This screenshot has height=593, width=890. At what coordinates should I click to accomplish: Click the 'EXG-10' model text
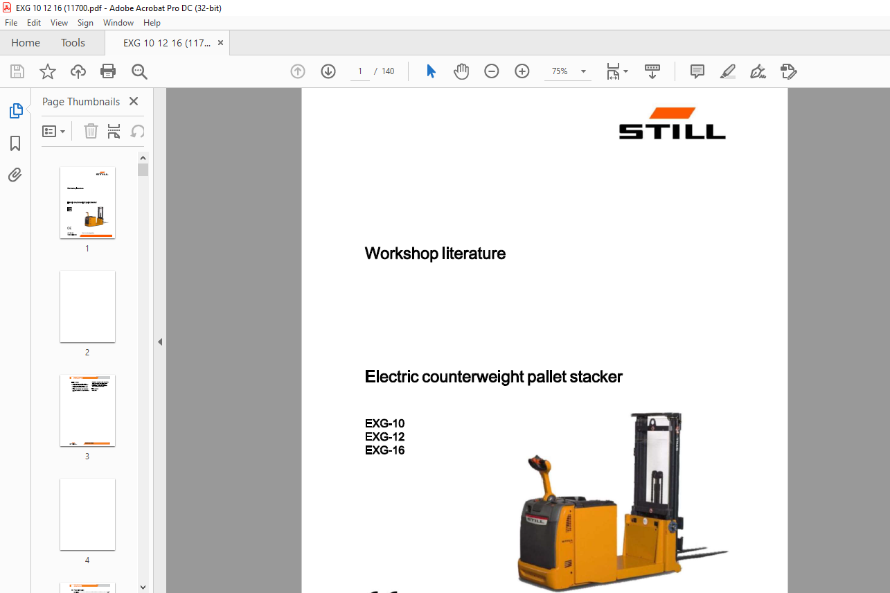coord(385,424)
